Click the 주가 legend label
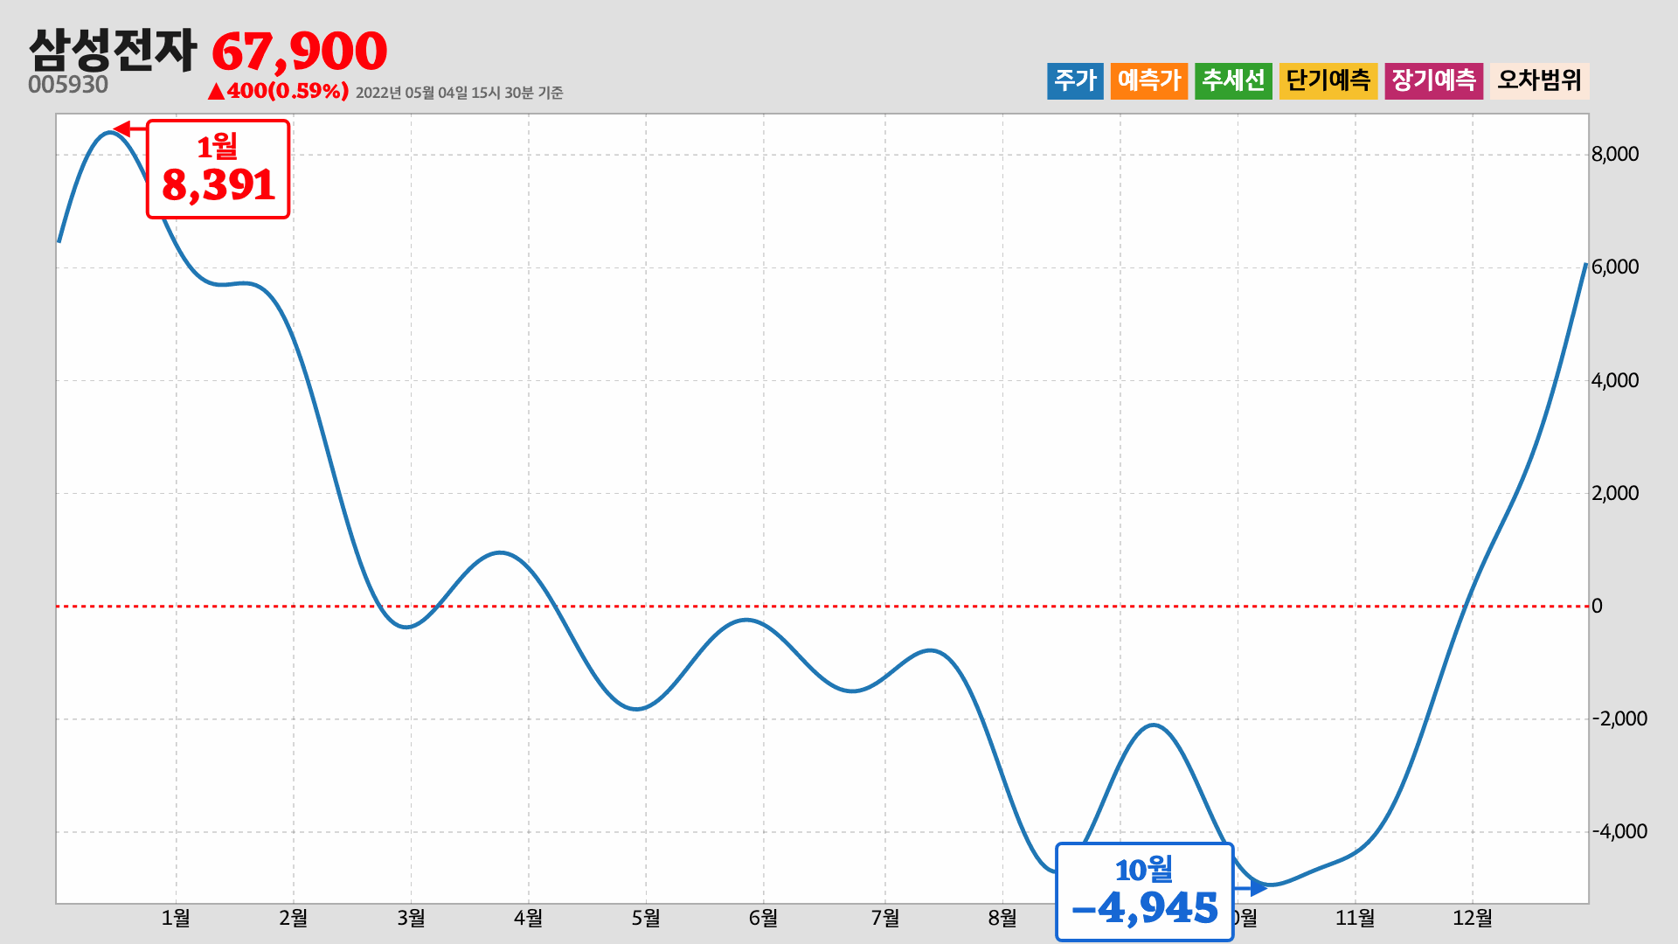The height and width of the screenshot is (944, 1678). [1075, 80]
